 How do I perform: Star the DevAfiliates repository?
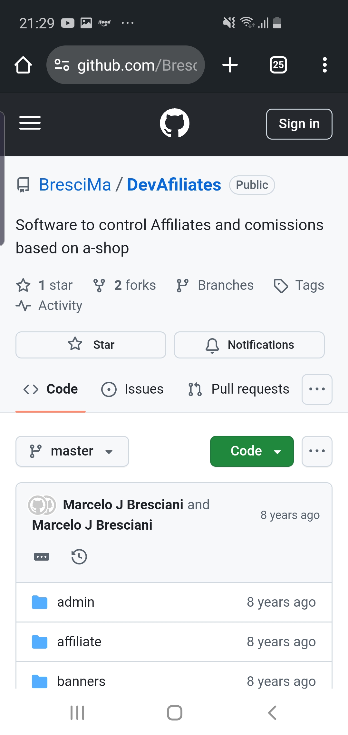point(91,345)
